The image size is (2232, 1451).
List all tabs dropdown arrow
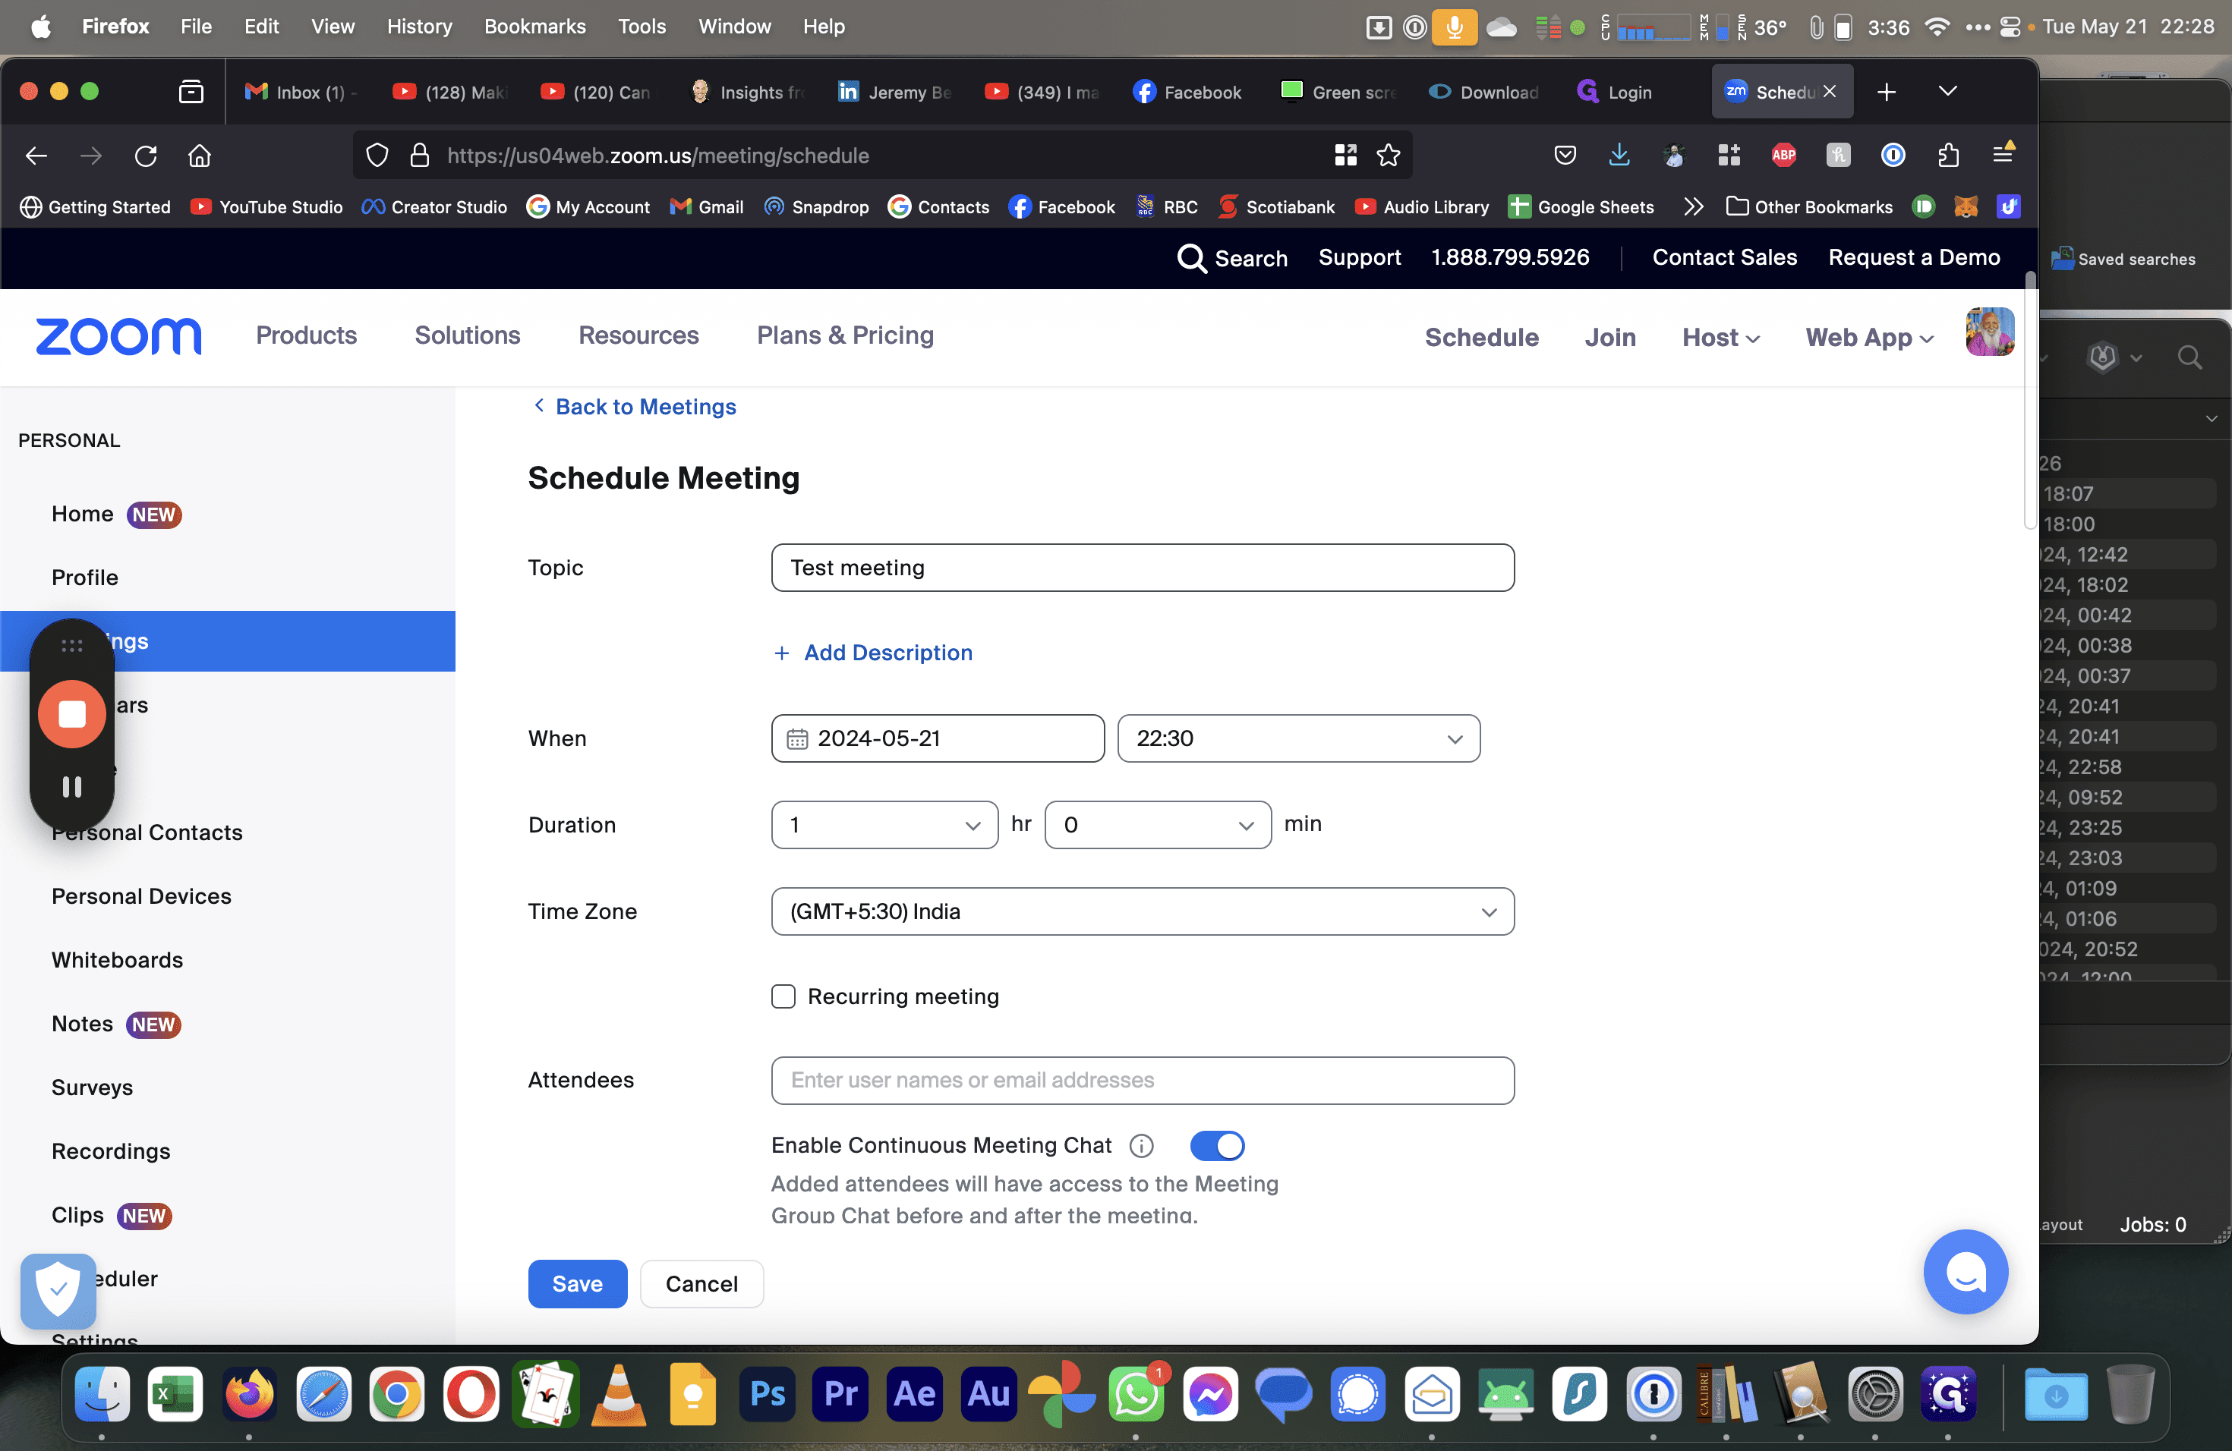(x=1948, y=92)
